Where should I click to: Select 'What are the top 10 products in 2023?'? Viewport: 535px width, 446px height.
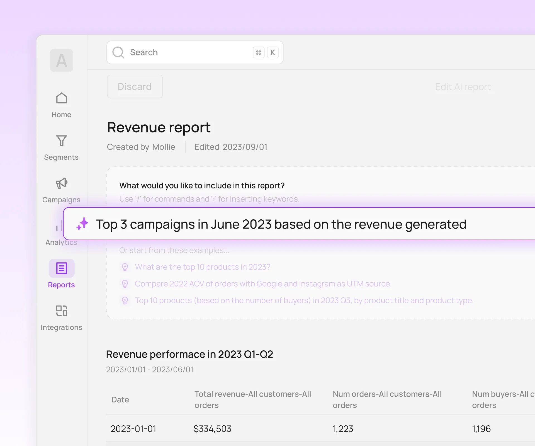point(203,267)
